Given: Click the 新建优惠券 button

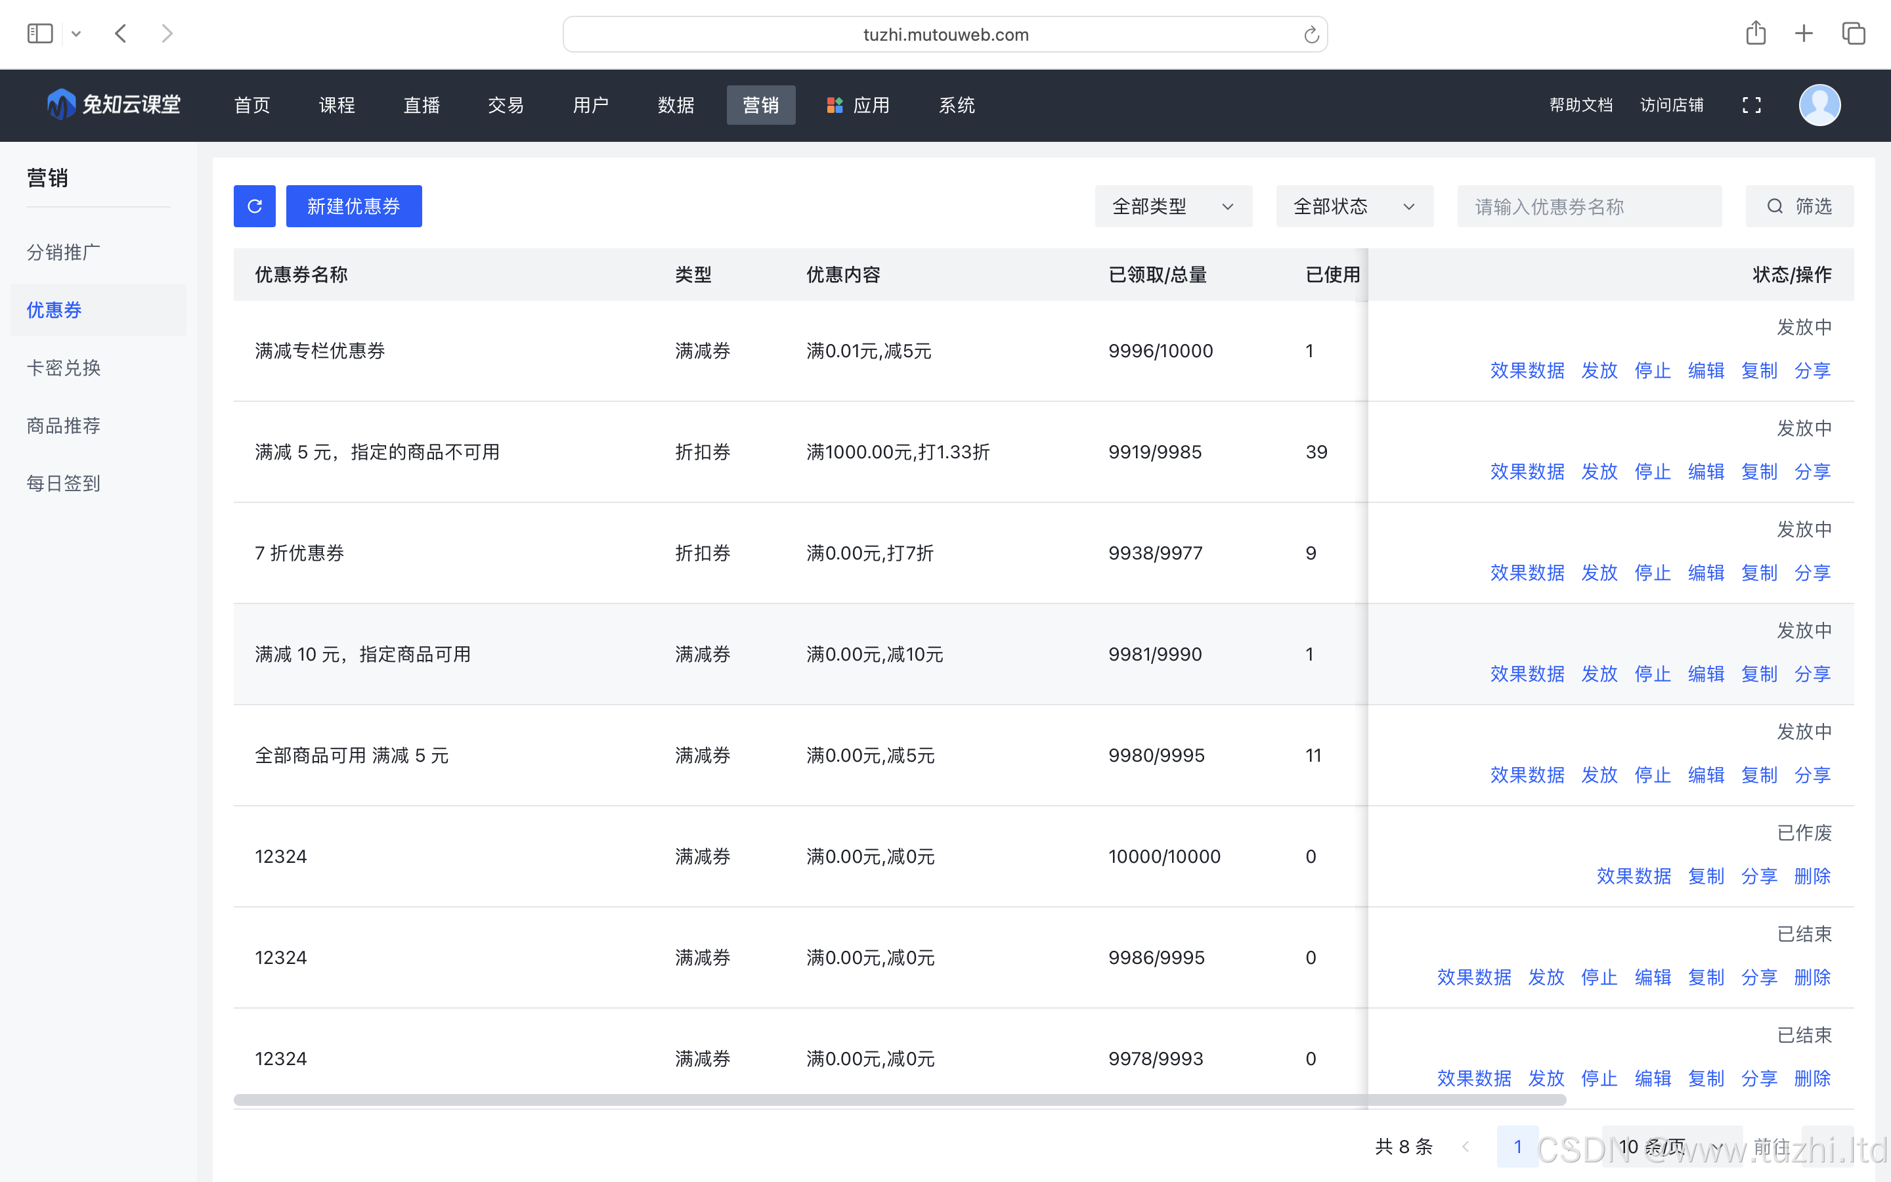Looking at the screenshot, I should [353, 206].
